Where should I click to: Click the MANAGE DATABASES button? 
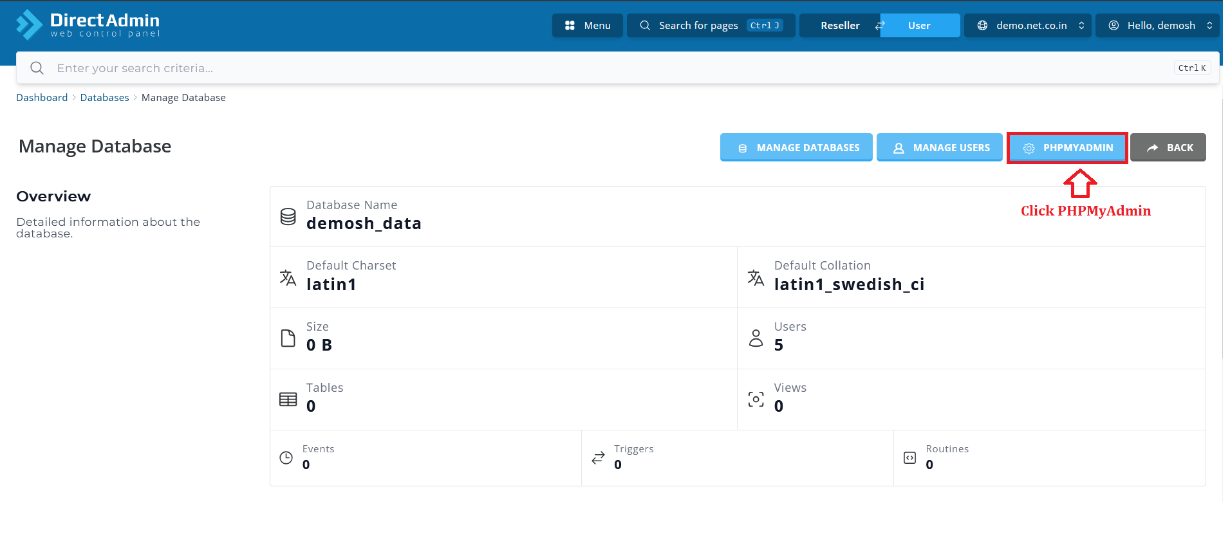click(796, 147)
